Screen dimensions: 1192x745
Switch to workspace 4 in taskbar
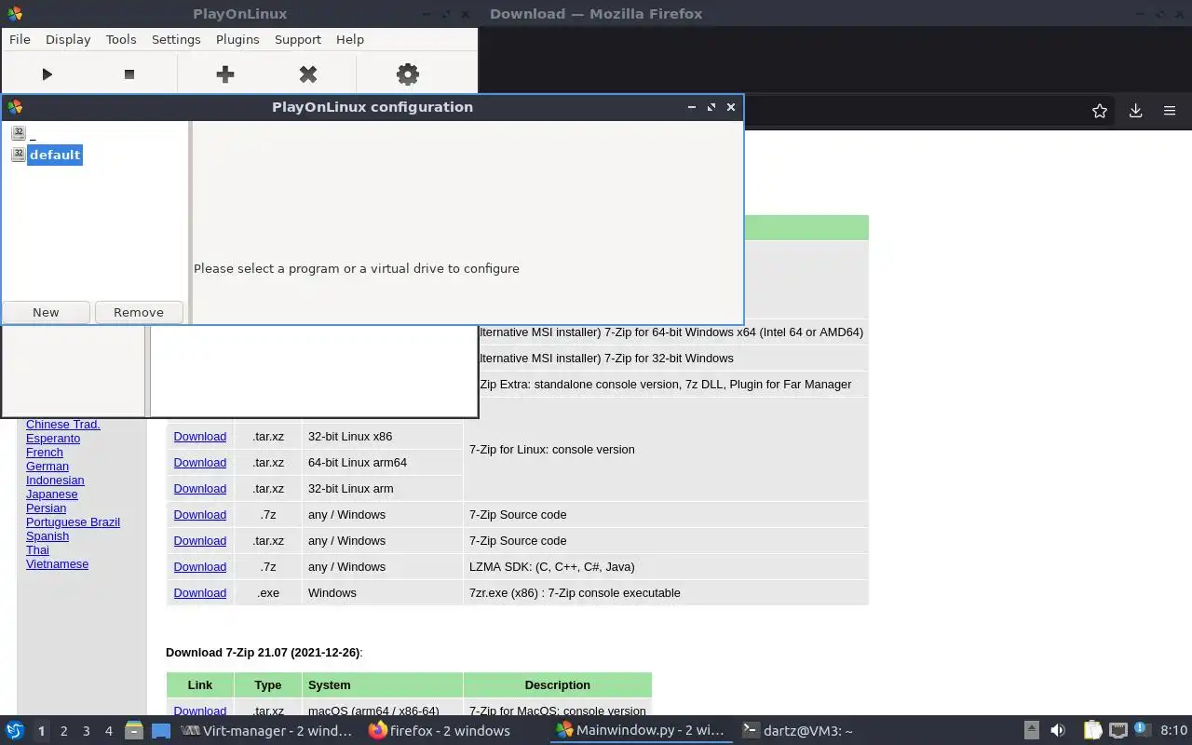[108, 731]
